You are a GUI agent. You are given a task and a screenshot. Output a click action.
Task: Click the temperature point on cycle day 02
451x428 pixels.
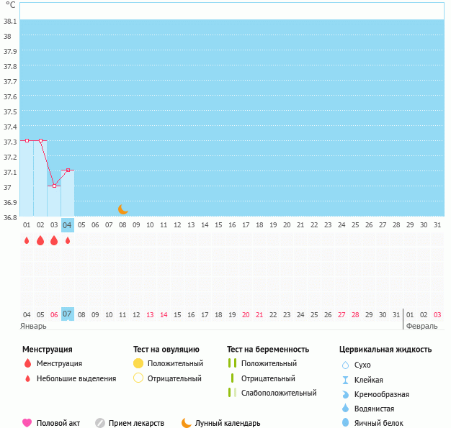click(40, 141)
